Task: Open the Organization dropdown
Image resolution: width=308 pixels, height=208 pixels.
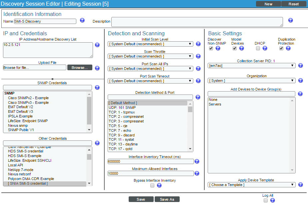Action: pos(251,80)
